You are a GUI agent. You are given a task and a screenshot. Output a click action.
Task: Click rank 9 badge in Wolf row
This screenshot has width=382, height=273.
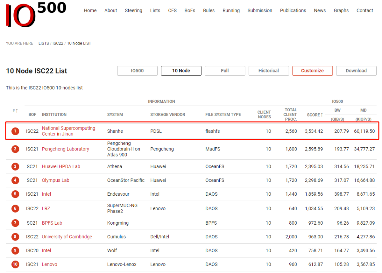tap(15, 250)
